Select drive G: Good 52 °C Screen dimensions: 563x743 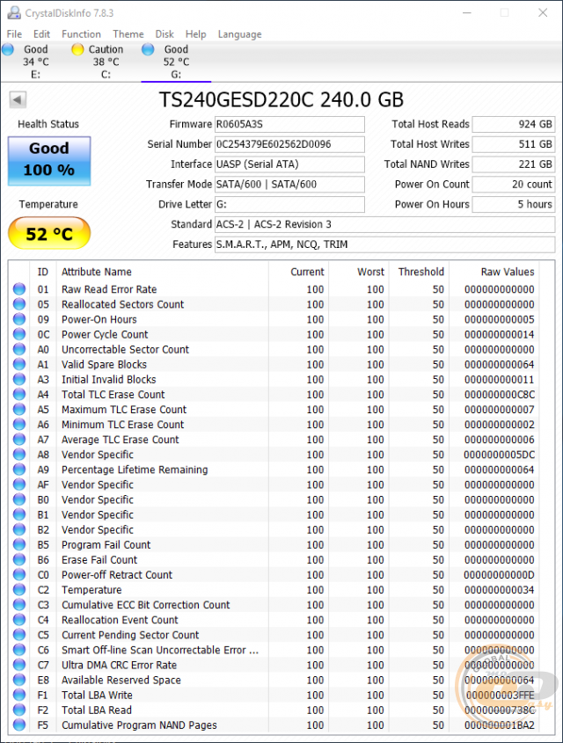tap(176, 62)
